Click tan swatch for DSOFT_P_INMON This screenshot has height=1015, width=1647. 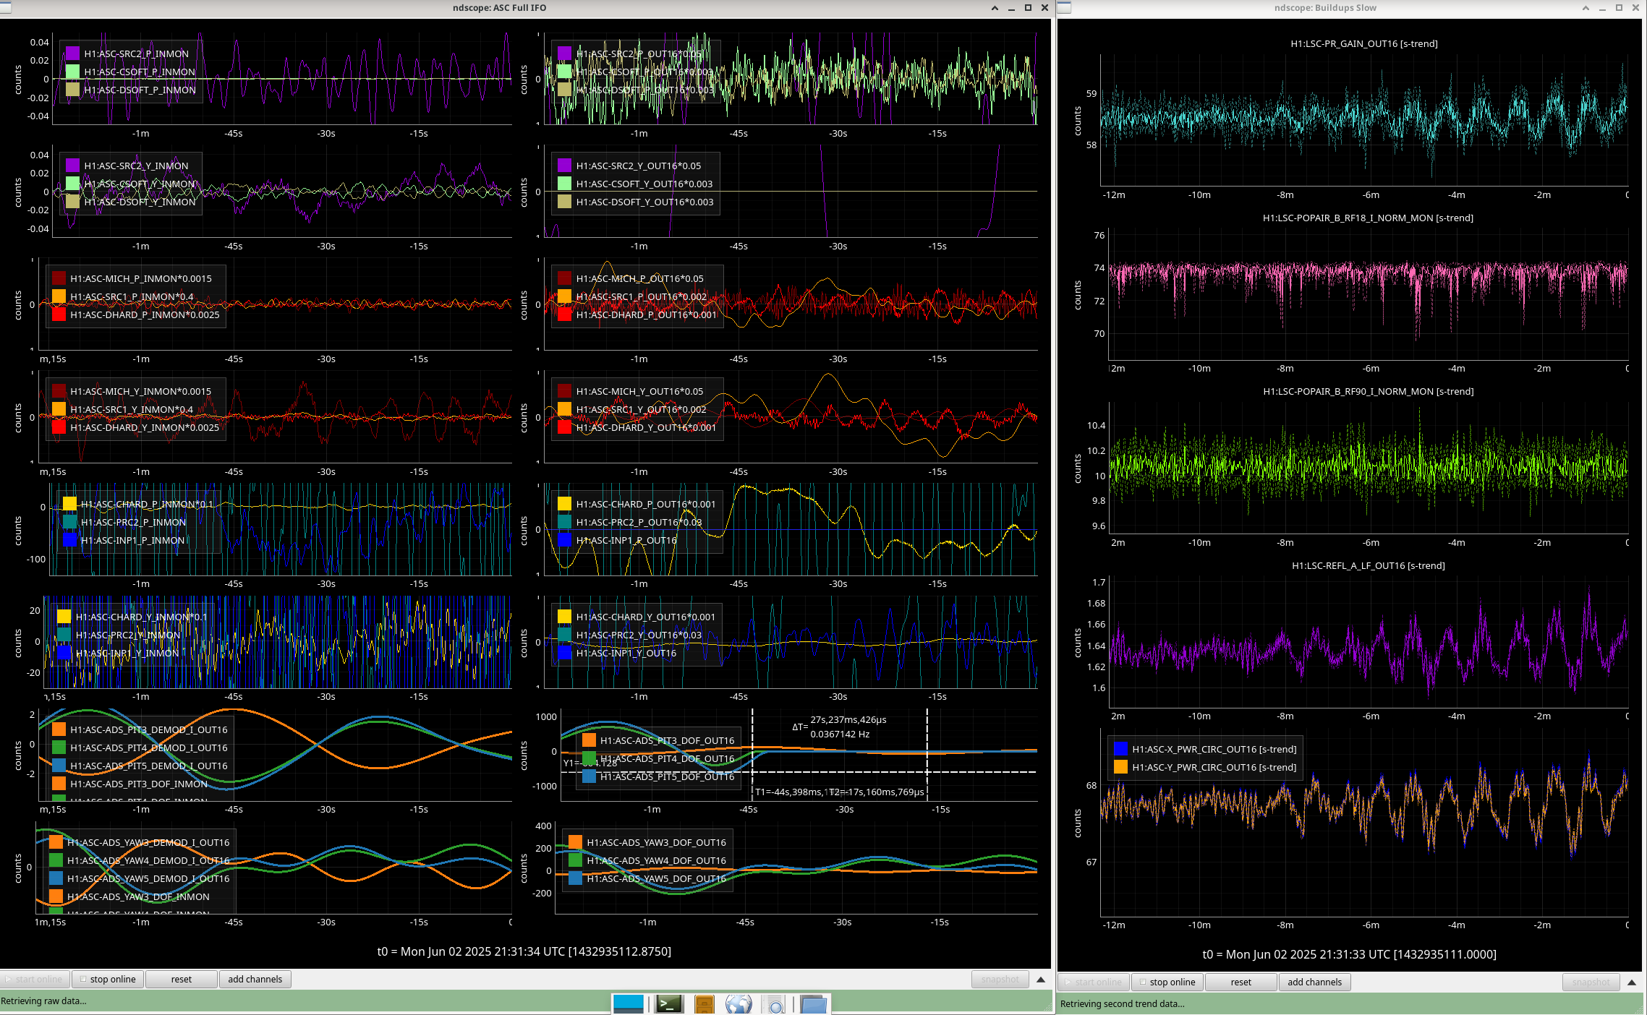click(x=72, y=90)
